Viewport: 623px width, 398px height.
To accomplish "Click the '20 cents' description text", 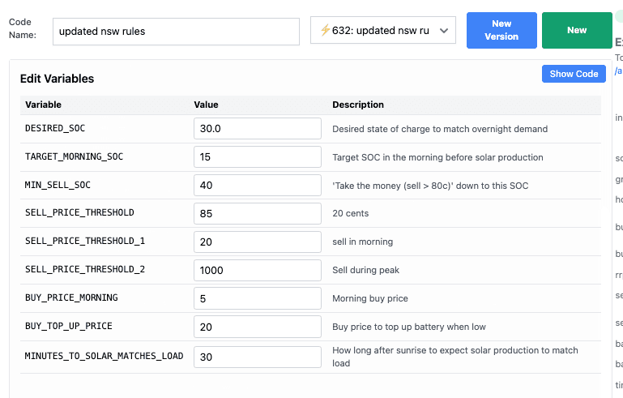I will [x=351, y=213].
